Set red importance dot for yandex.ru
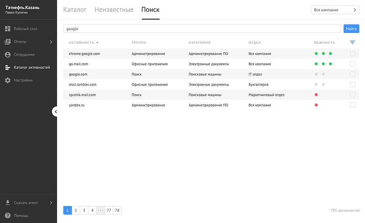 point(316,105)
